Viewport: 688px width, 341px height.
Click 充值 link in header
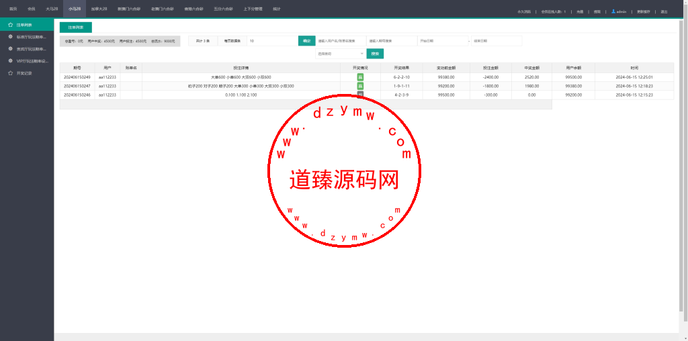click(580, 12)
